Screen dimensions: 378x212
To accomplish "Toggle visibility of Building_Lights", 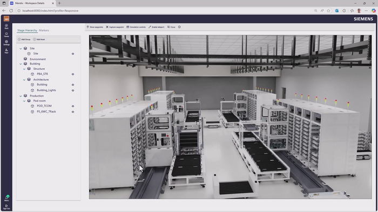I will pyautogui.click(x=73, y=90).
